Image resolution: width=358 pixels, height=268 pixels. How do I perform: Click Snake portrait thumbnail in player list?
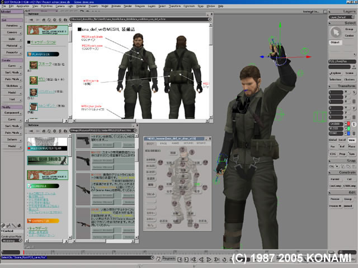(x=34, y=65)
